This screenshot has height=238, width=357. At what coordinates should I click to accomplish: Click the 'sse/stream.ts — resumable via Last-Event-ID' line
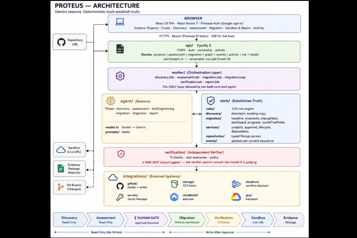point(197,59)
